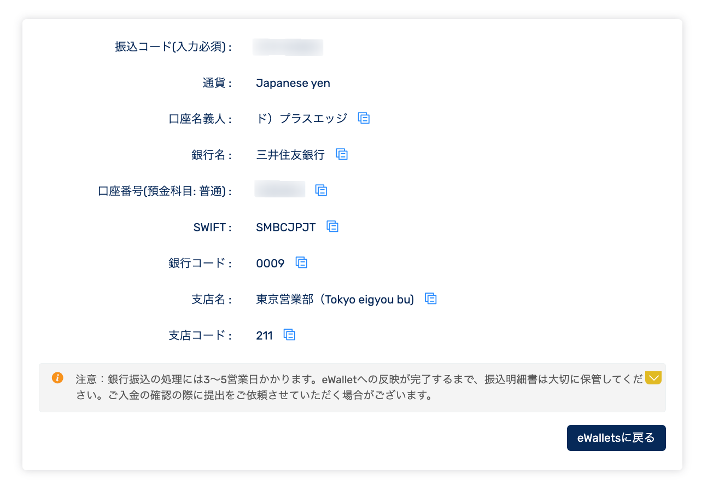Copy the SWIFT code SMBCJPJT
The height and width of the screenshot is (491, 713).
coord(332,226)
